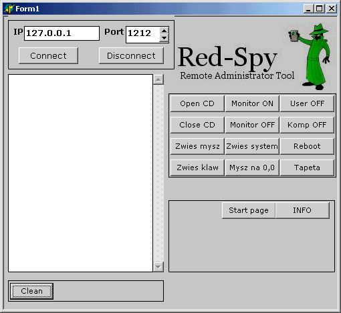This screenshot has height=313, width=341.
Task: Open the Start page option
Action: (x=249, y=210)
